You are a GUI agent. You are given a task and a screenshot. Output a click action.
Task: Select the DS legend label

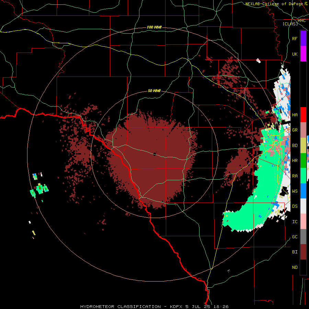(x=295, y=206)
